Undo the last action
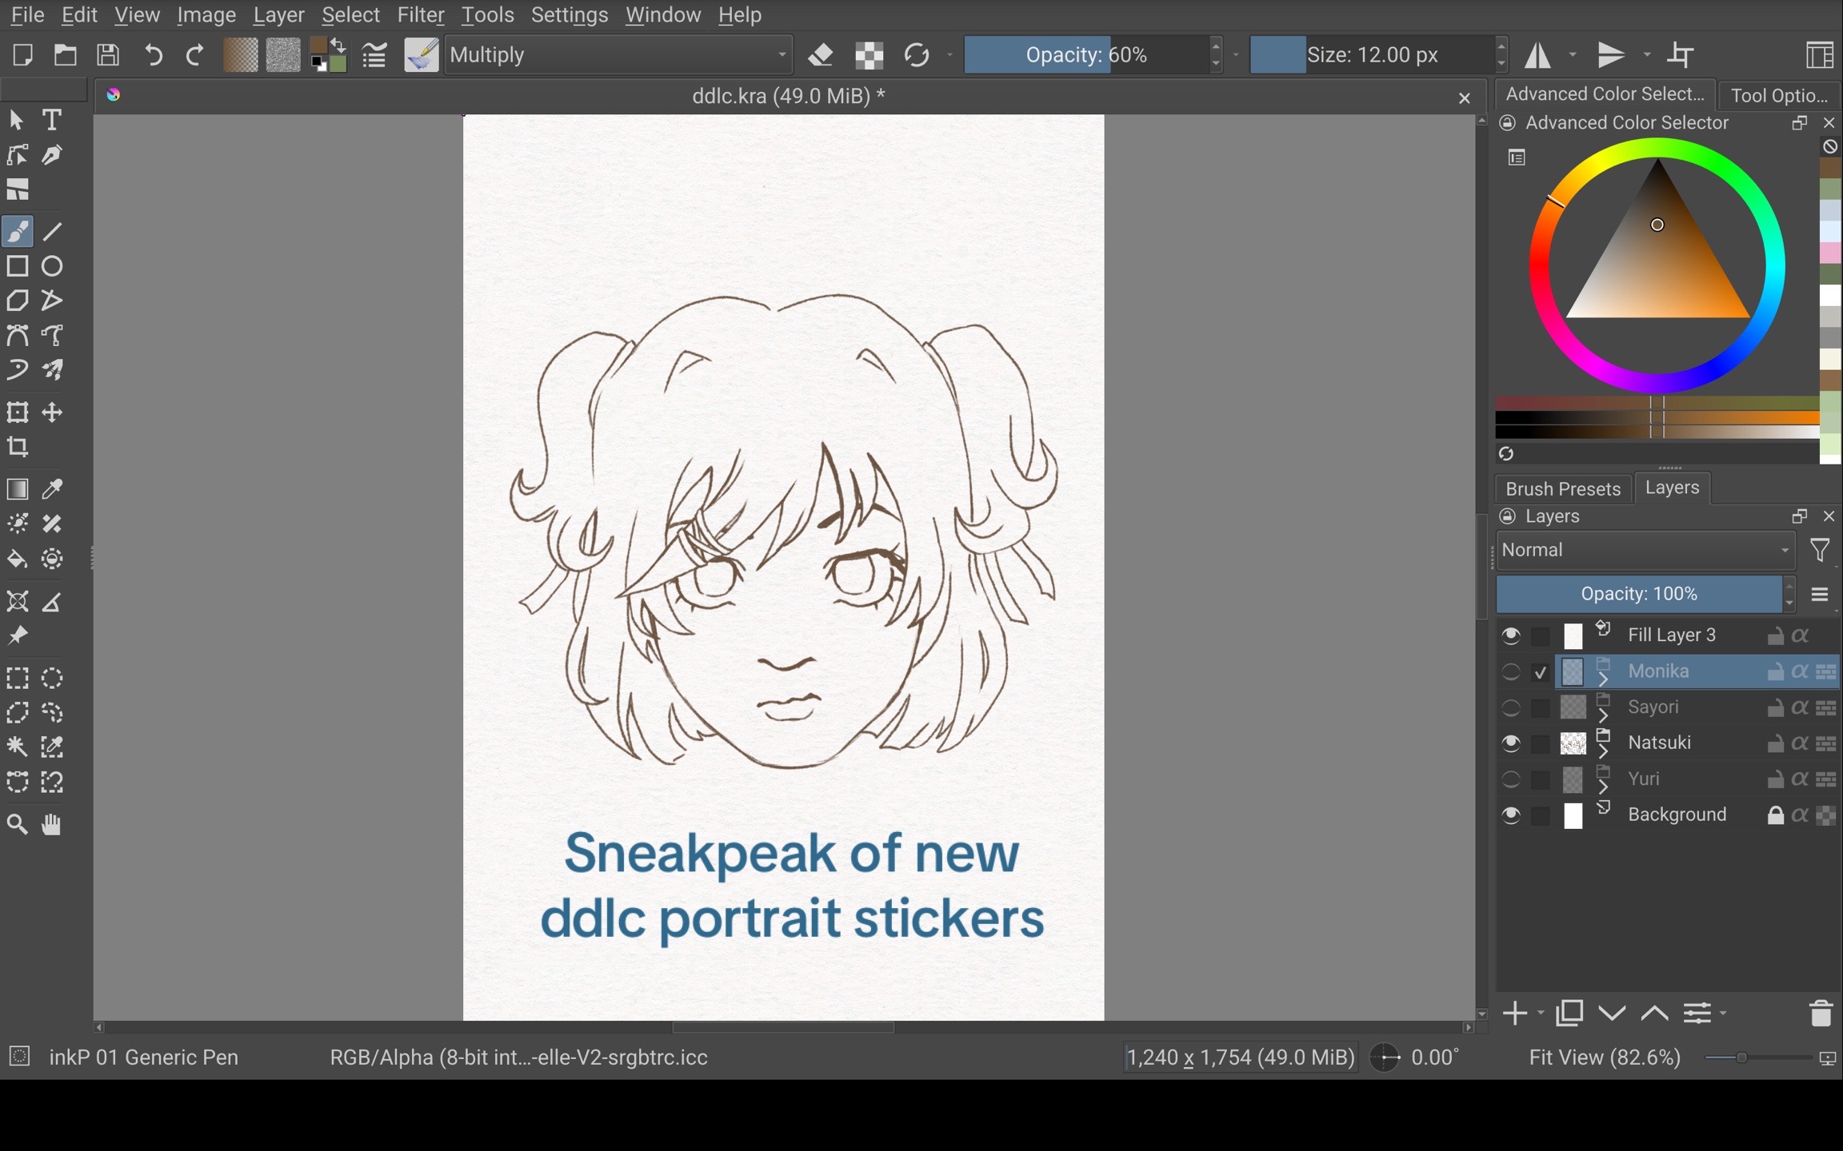1843x1151 pixels. 153,55
